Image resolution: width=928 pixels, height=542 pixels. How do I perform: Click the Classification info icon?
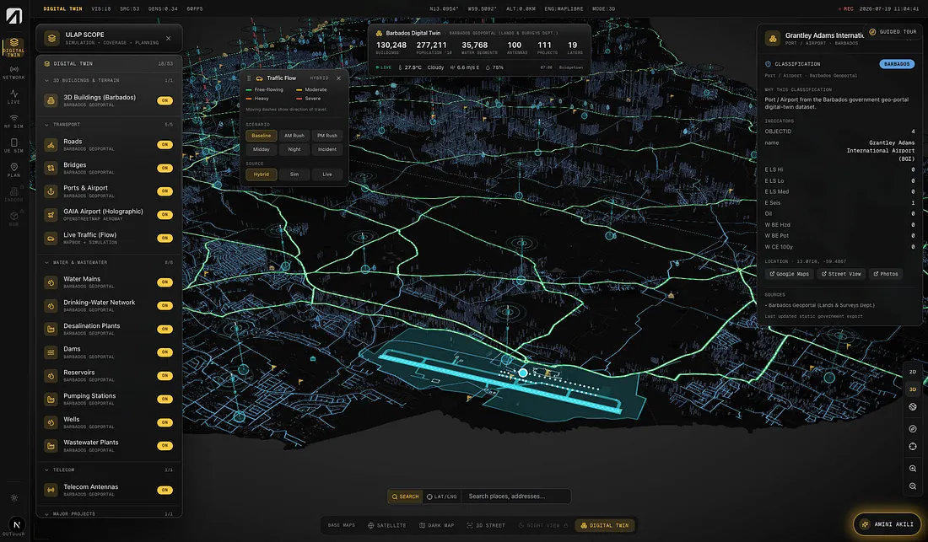click(x=768, y=64)
